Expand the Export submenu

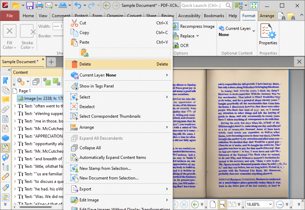point(119,189)
